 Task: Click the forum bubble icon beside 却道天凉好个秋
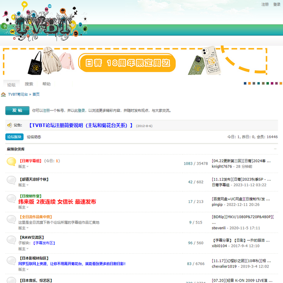[11, 180]
